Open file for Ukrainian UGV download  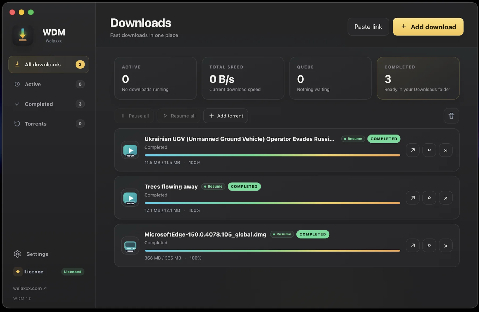click(412, 150)
